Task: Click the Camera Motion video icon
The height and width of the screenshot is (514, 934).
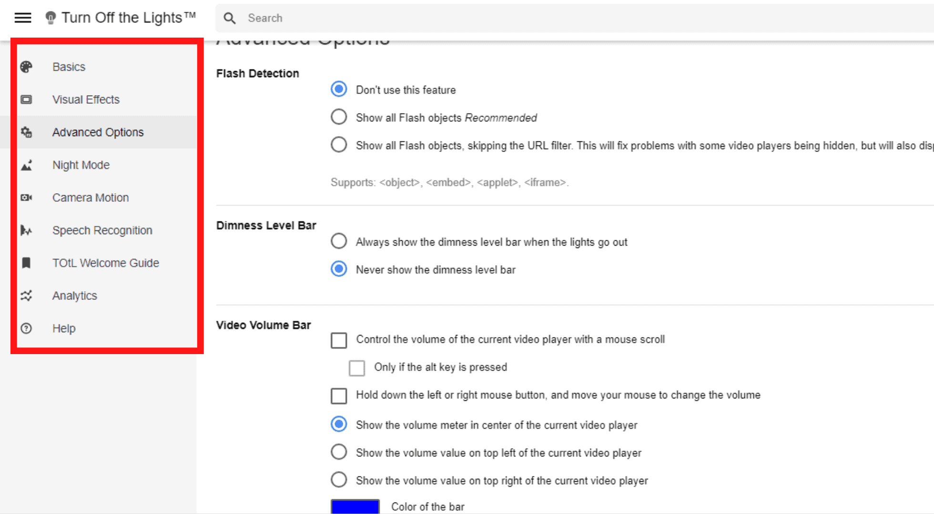Action: coord(27,198)
